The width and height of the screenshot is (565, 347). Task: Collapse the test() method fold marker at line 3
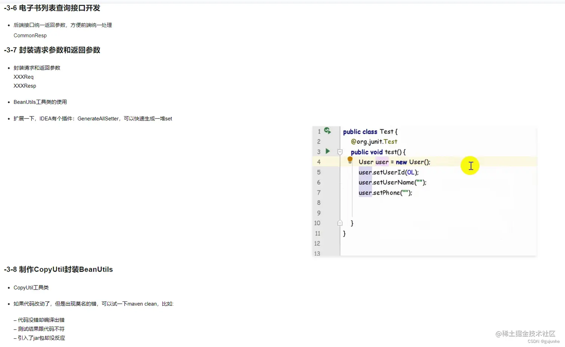[x=340, y=152]
